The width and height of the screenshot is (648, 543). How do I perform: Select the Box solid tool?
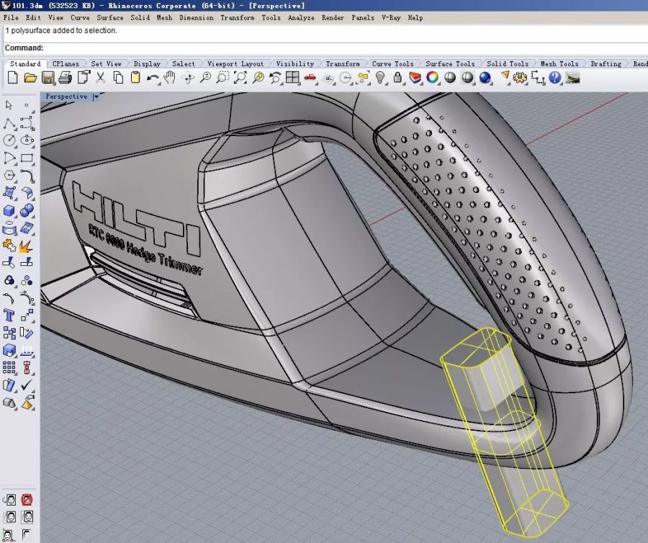click(9, 211)
